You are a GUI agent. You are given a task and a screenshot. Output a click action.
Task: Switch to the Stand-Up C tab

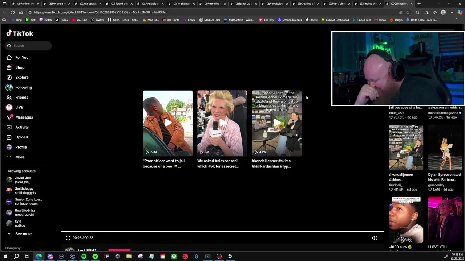[244, 4]
